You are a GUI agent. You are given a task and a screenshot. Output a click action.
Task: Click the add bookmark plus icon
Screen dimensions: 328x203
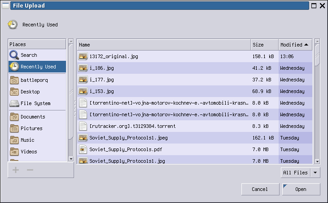click(x=16, y=170)
